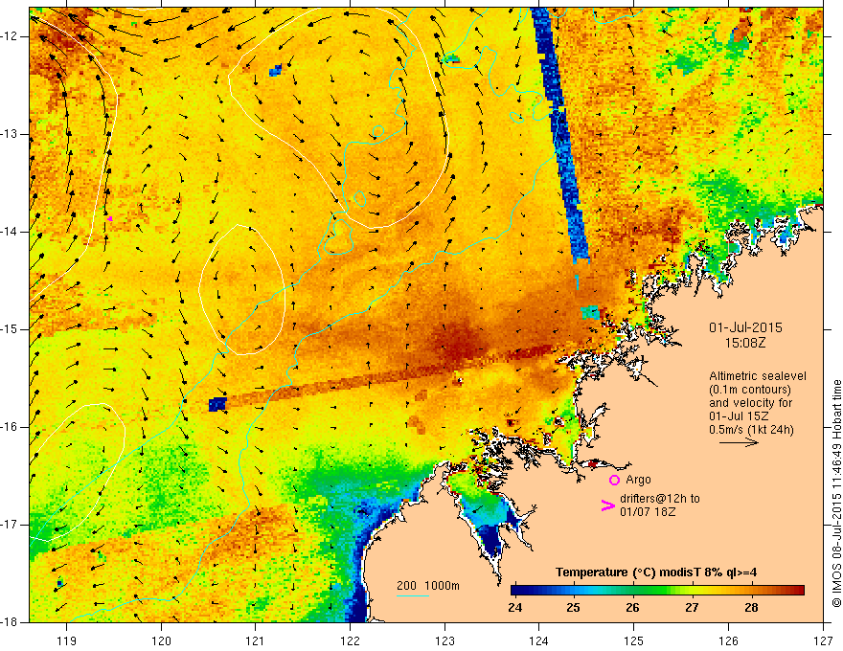Screen dimensions: 843x651
Task: Click the longitude axis label '119'
Action: coord(67,640)
